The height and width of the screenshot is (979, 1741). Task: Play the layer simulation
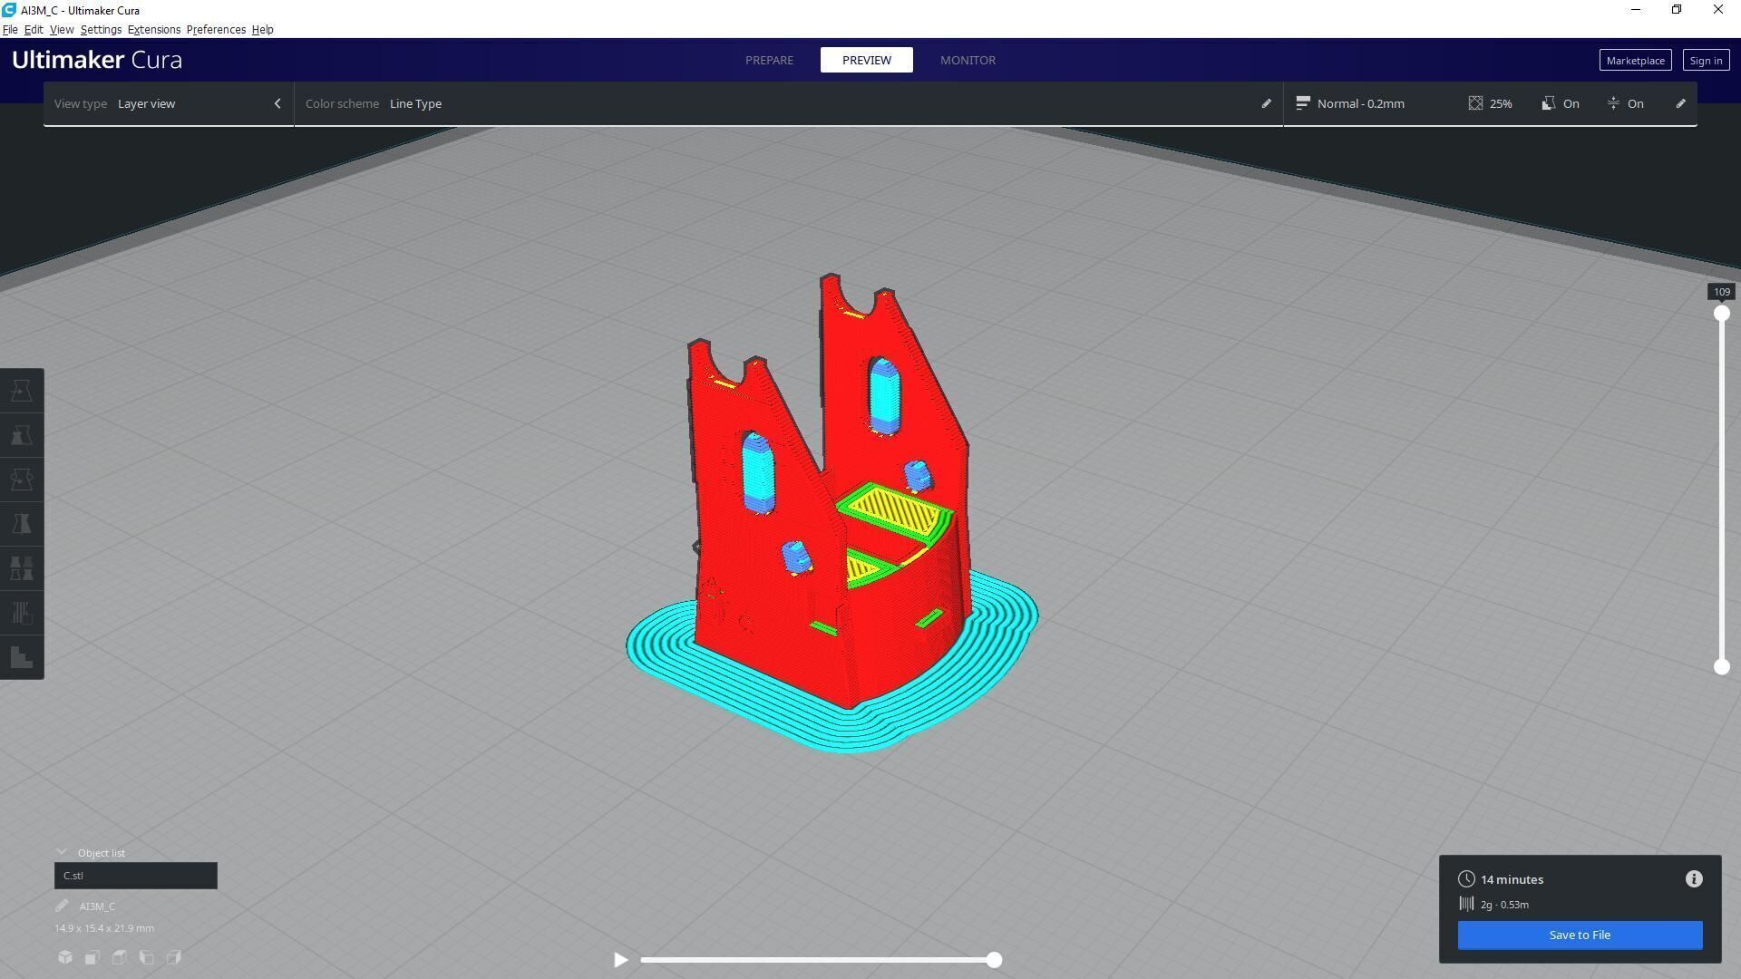(x=620, y=959)
